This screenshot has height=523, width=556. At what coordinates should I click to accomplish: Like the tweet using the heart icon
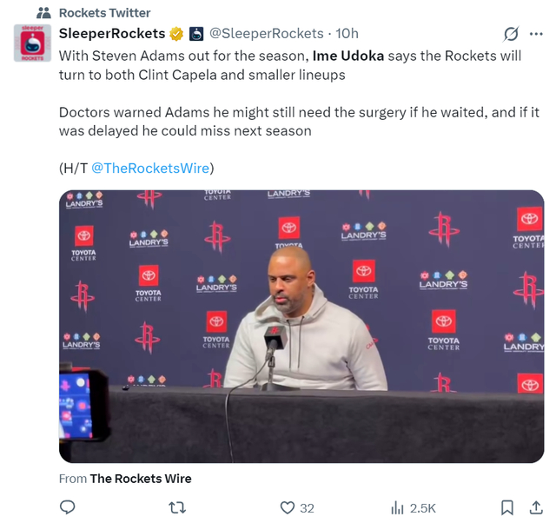[x=288, y=507]
